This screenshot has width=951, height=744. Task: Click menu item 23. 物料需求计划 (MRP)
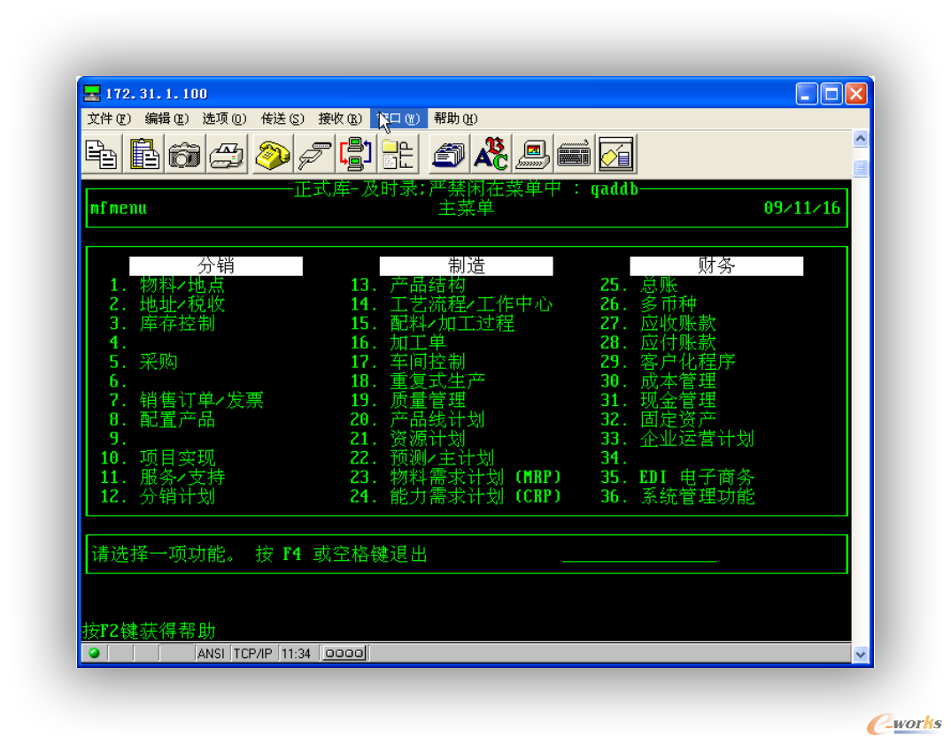(455, 478)
